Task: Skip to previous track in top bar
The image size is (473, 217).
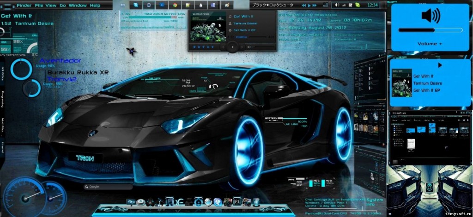Action: pyautogui.click(x=304, y=6)
